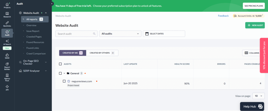Screen dimensions: 268x111
Task: Click the 90% health score value
Action: [x=187, y=84]
